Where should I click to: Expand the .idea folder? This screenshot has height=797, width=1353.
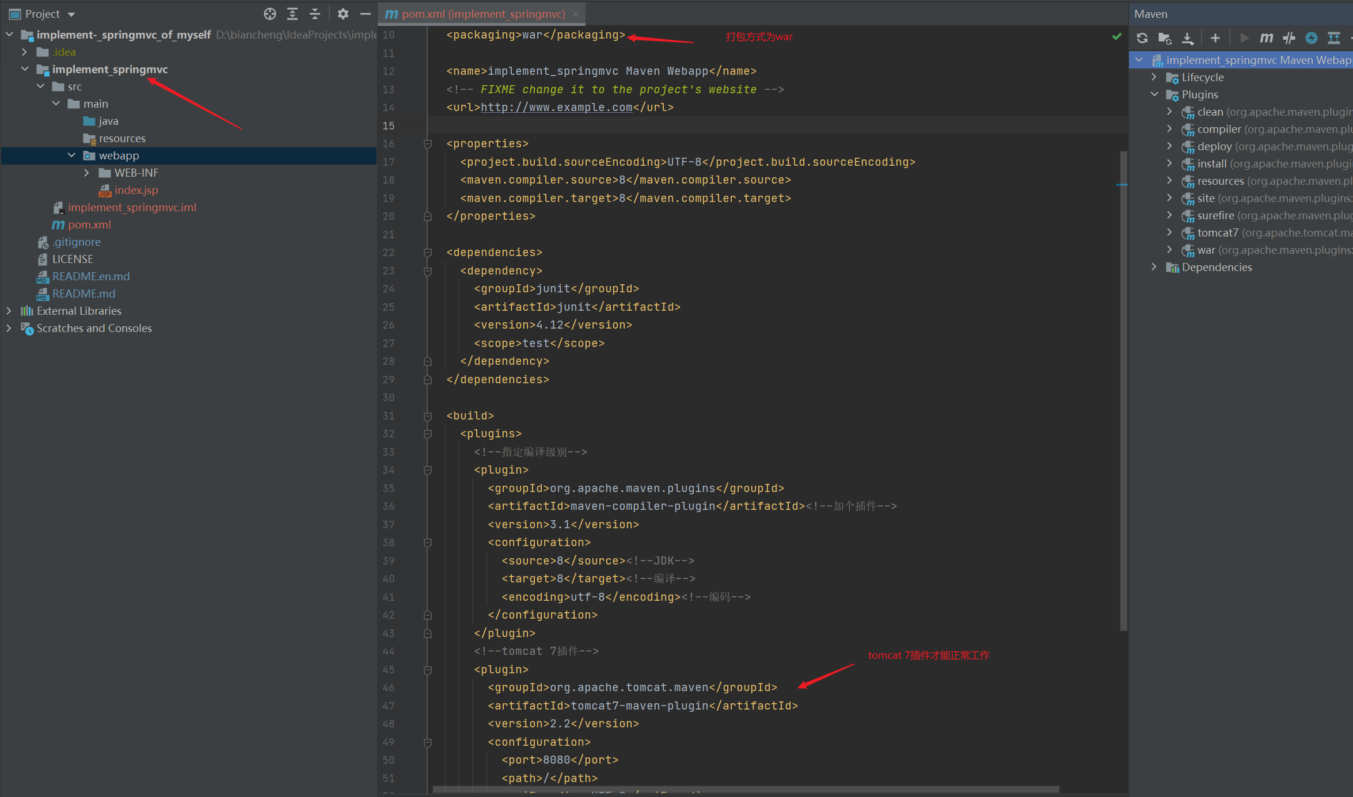(25, 52)
